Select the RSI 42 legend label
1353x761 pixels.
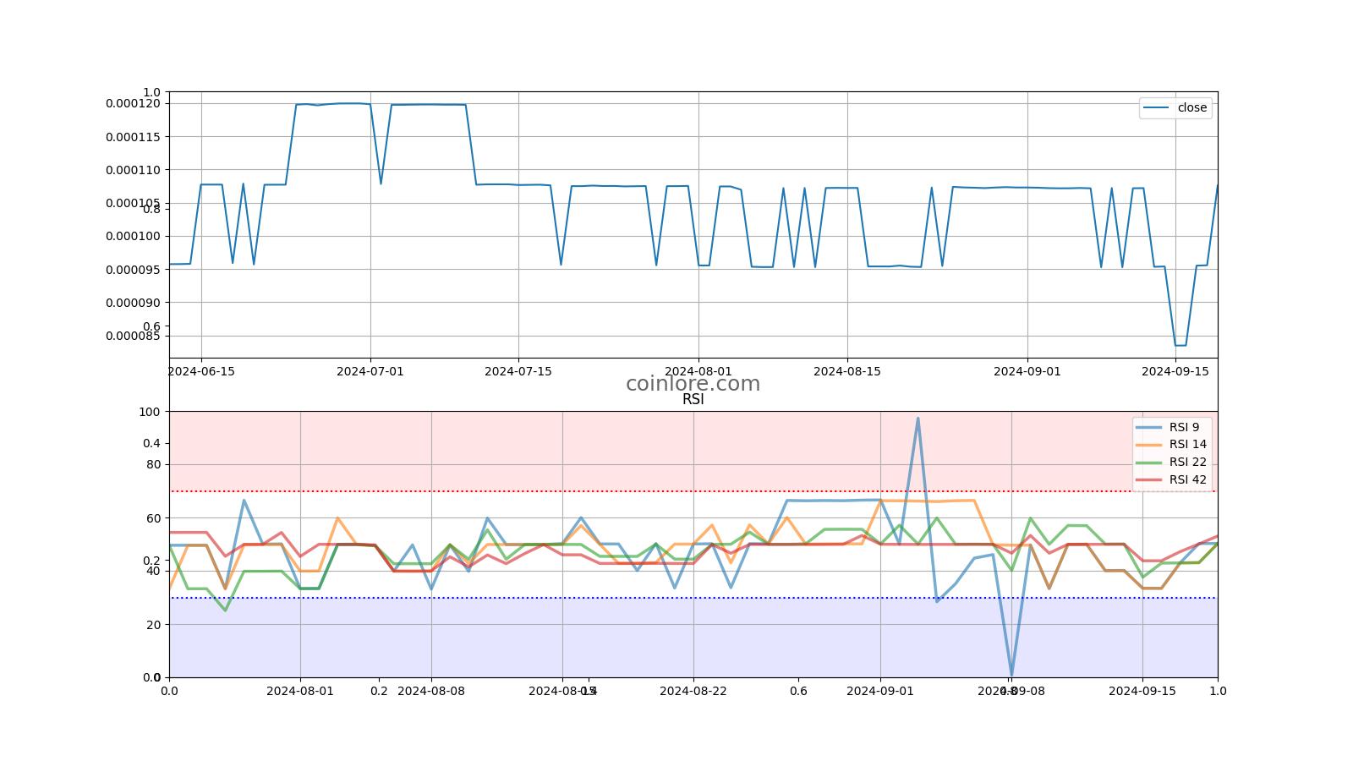pyautogui.click(x=1188, y=479)
